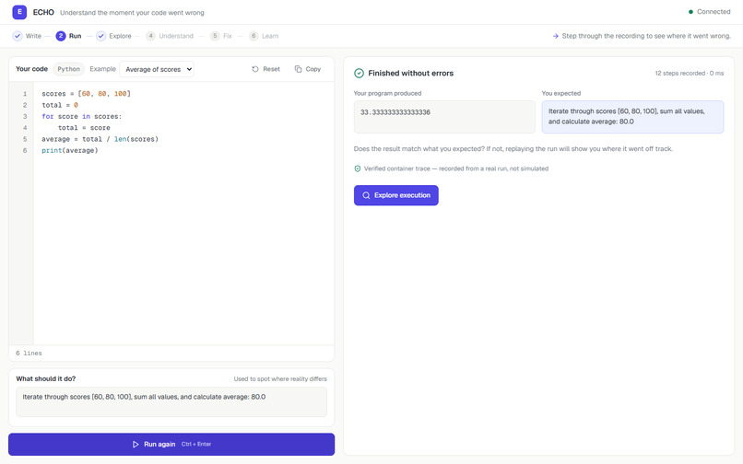Screen dimensions: 743x464
Task: Click the arrow icon before step hint
Action: [x=555, y=36]
